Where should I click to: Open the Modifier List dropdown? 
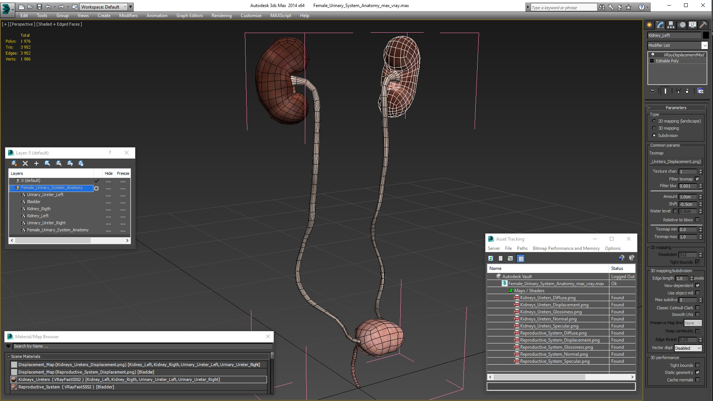point(704,45)
